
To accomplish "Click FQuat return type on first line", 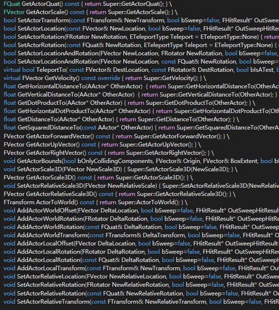I will point(12,4).
